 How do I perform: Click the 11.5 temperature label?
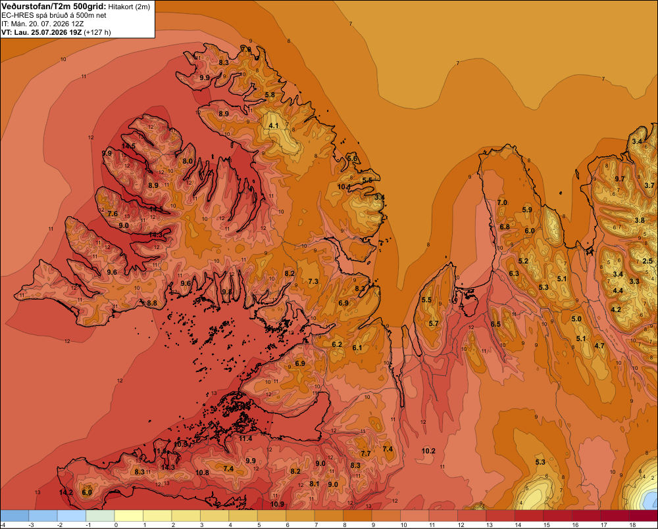click(x=160, y=451)
